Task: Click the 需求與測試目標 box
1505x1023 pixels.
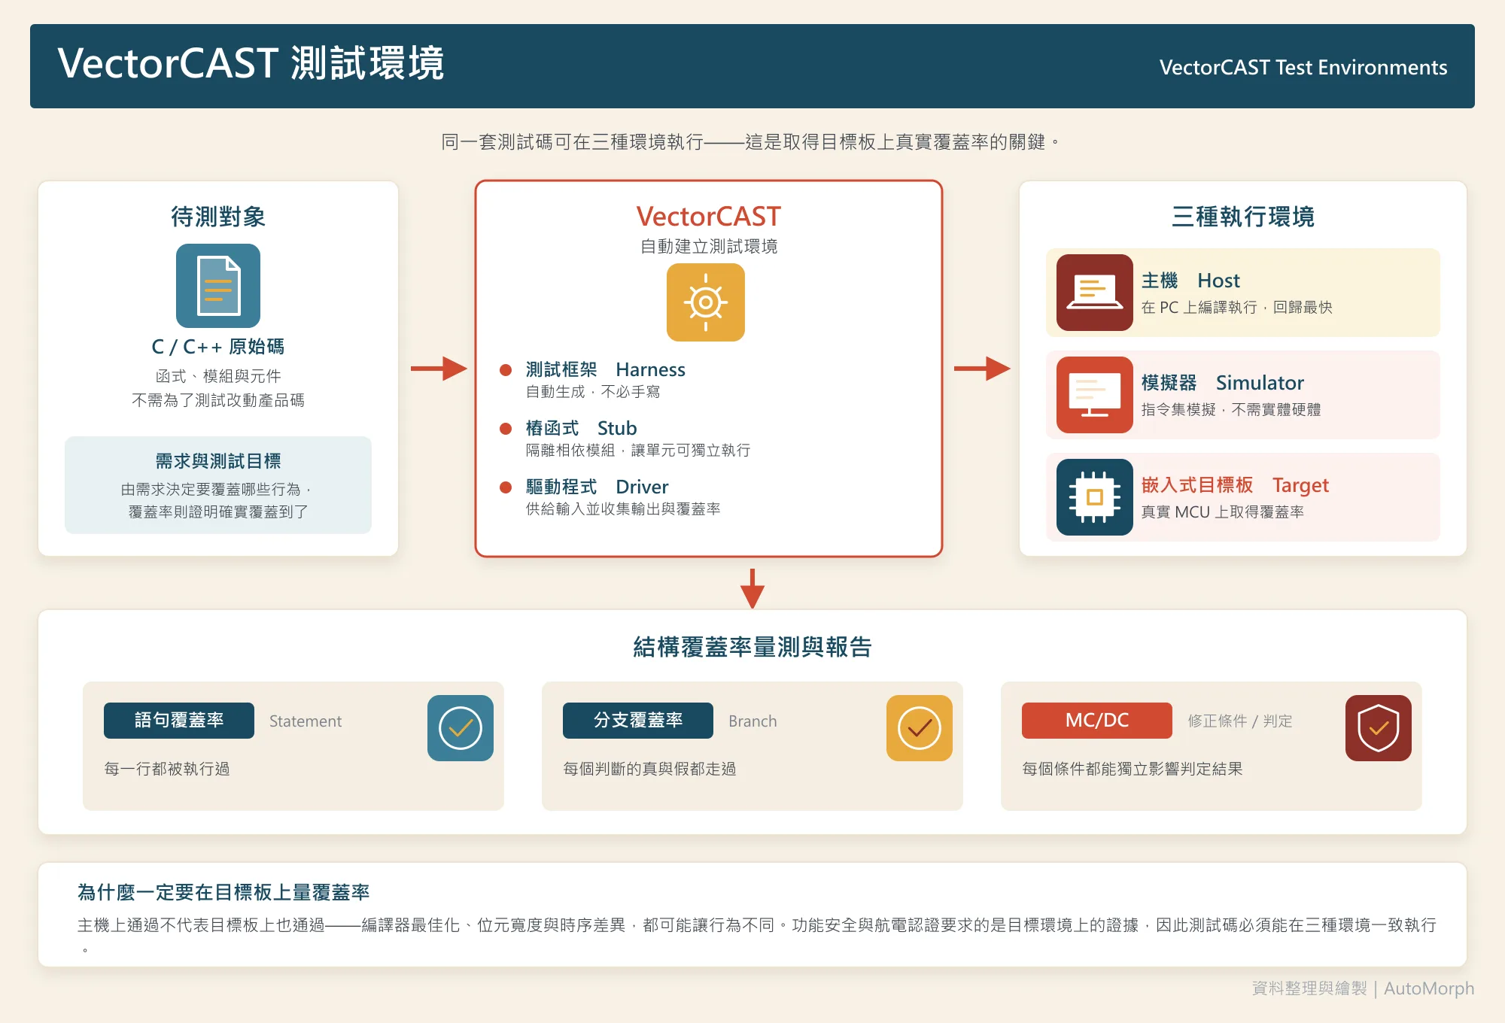Action: click(x=218, y=485)
